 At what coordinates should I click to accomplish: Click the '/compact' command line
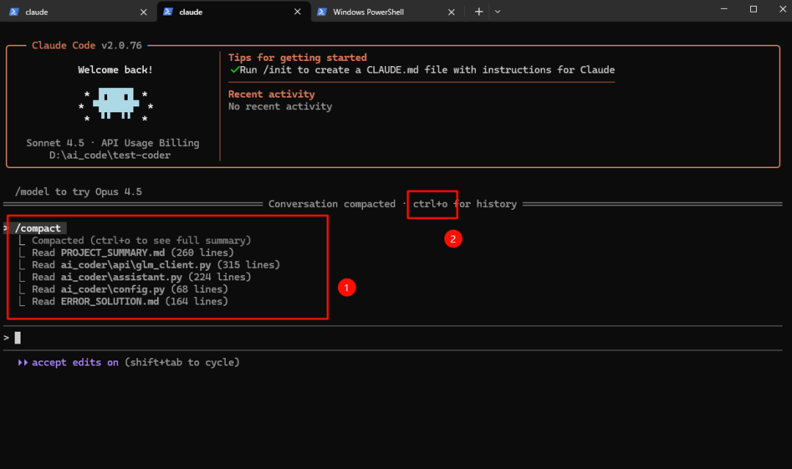[38, 228]
